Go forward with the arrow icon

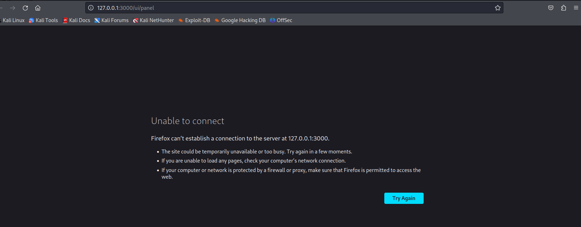(13, 8)
